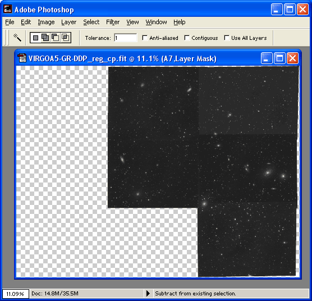
Task: Open the status bar arrow popup menu
Action: [148, 294]
